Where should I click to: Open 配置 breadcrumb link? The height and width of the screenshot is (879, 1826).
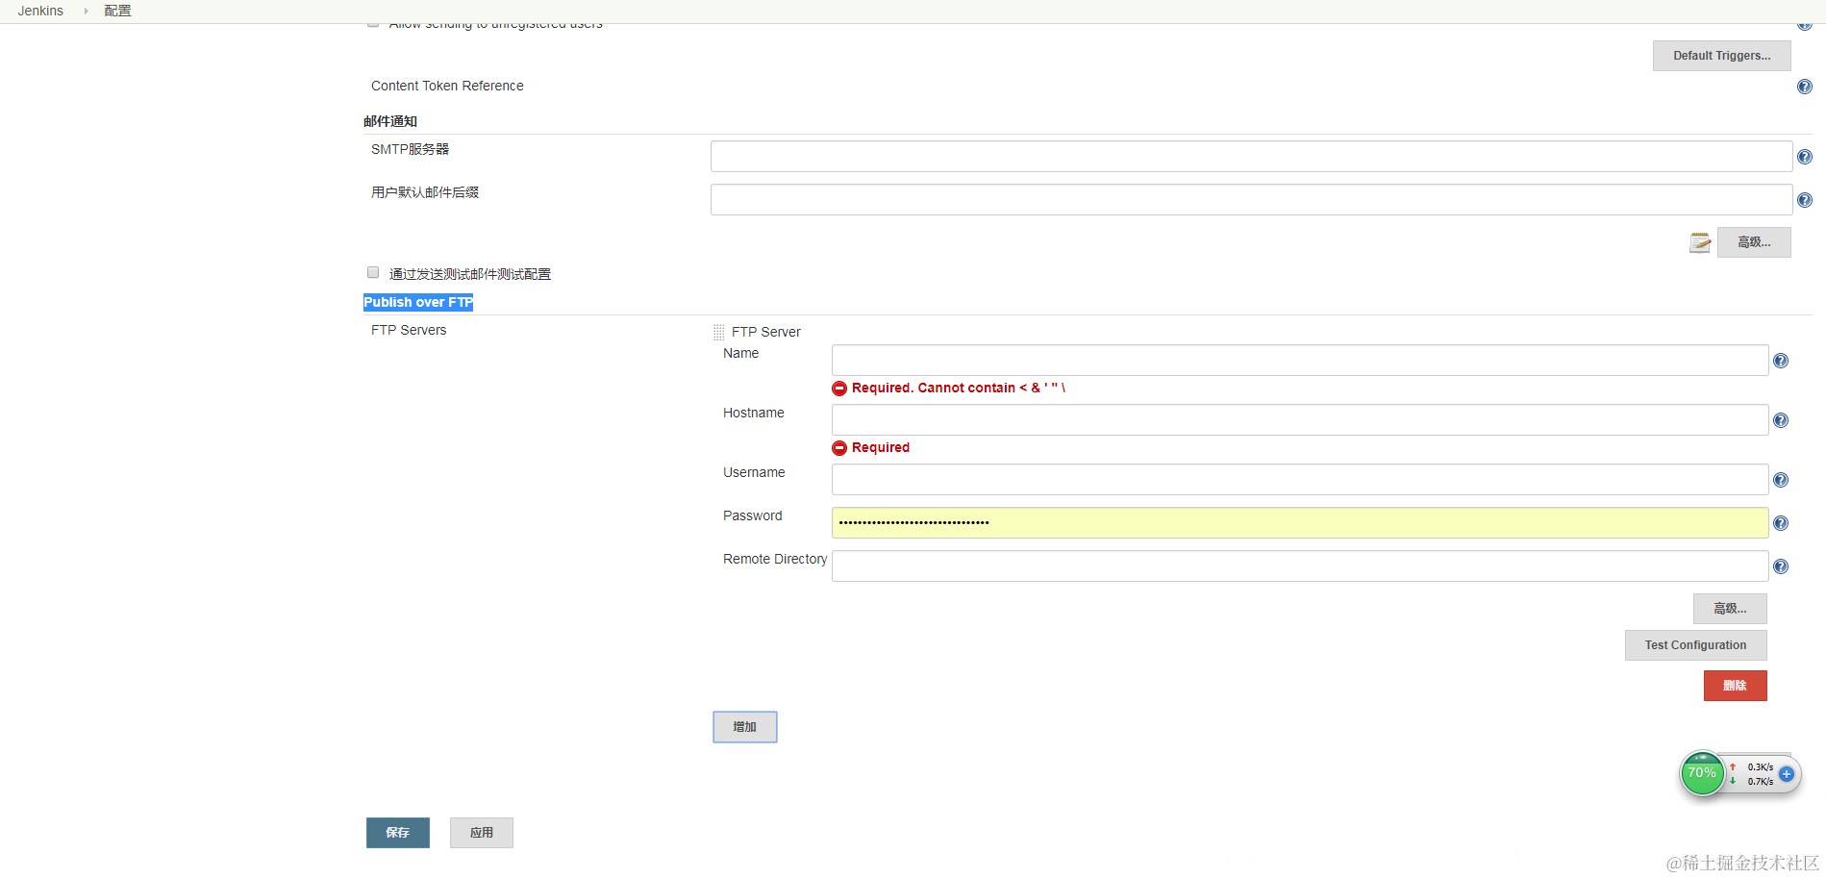[117, 11]
